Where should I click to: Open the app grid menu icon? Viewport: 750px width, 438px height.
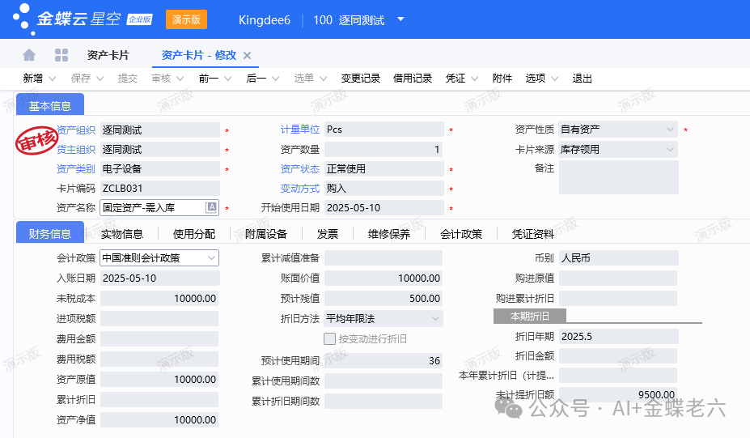tap(61, 55)
